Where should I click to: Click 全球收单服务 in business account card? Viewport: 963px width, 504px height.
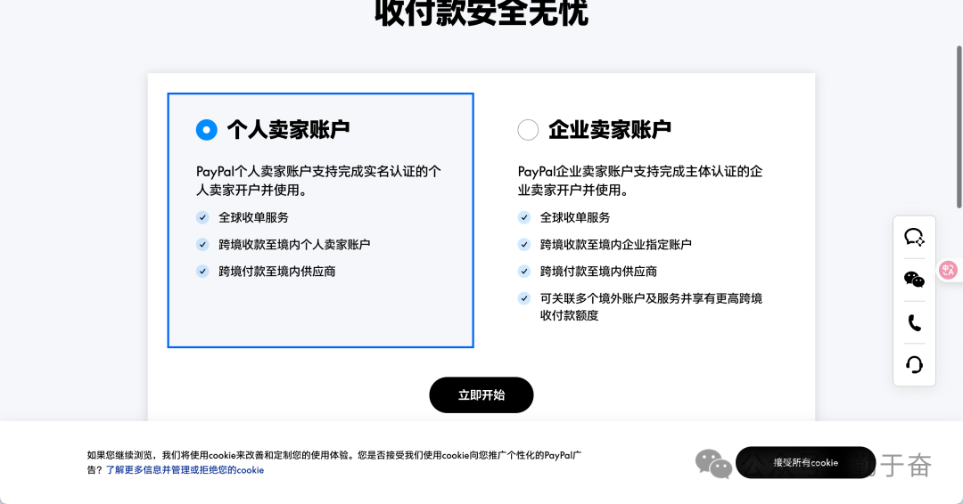575,217
